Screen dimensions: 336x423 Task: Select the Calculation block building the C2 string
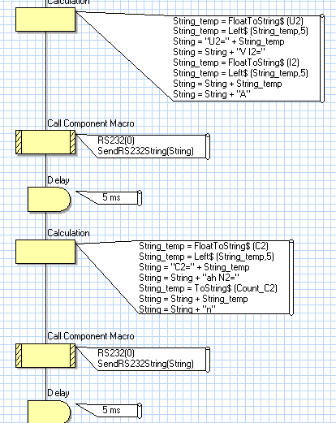tap(45, 252)
